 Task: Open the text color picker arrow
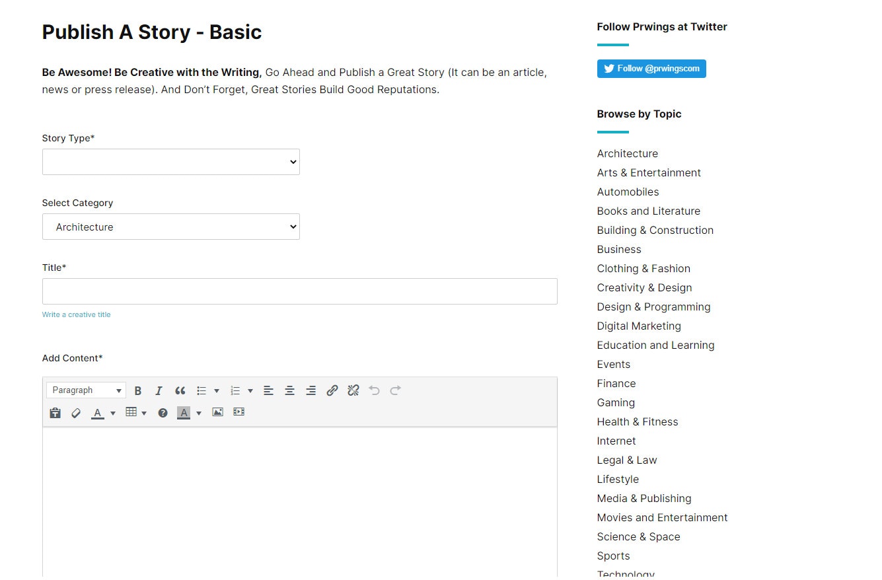click(113, 412)
